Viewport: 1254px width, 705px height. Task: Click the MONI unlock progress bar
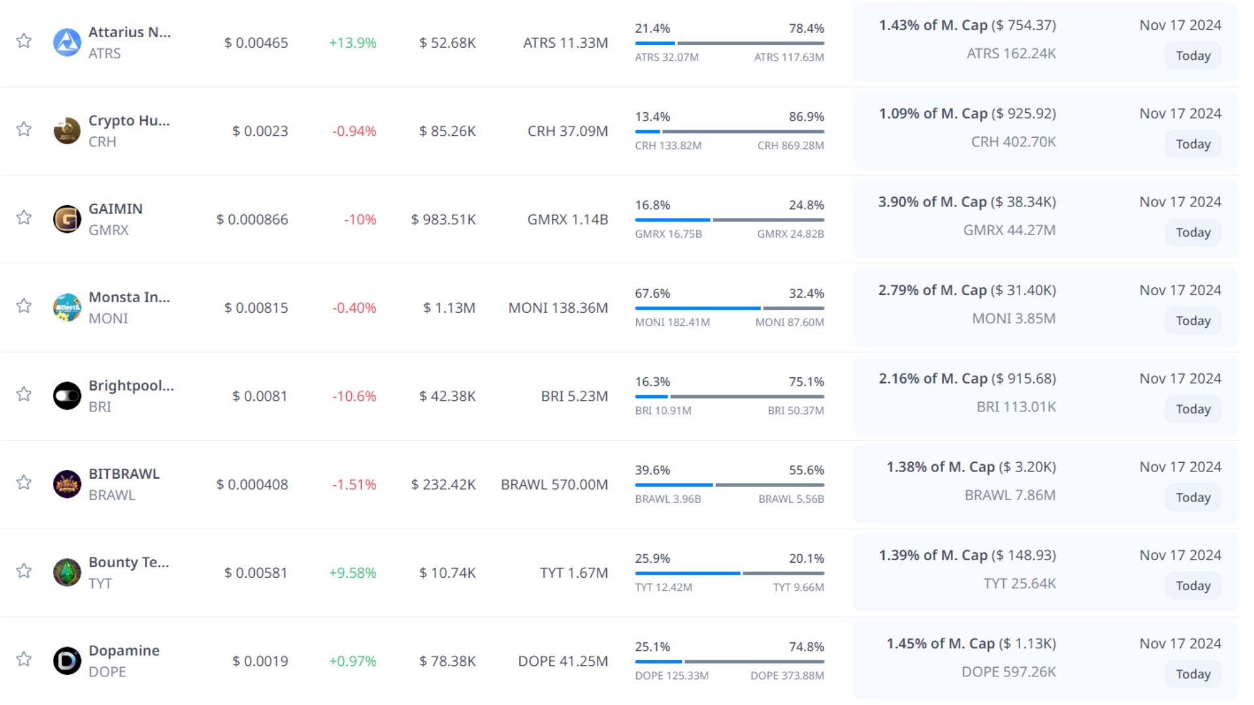click(729, 308)
